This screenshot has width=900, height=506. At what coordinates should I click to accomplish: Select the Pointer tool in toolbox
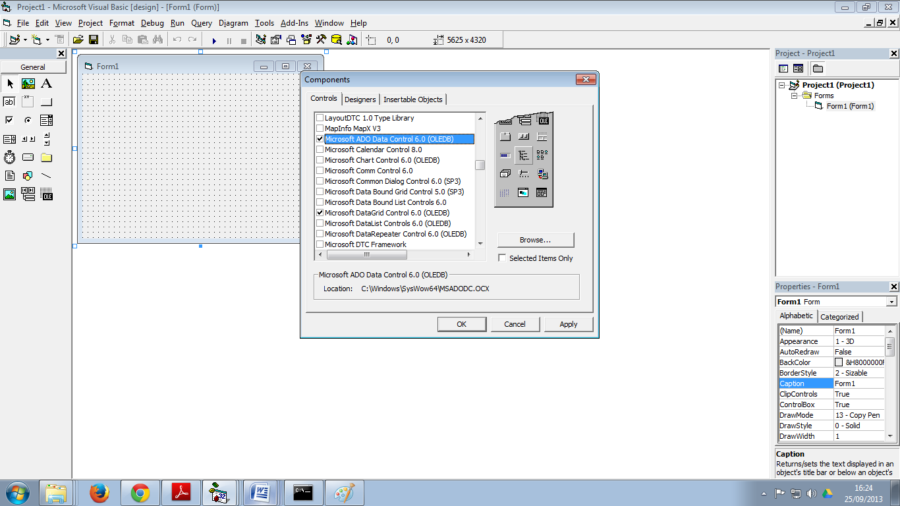click(10, 84)
